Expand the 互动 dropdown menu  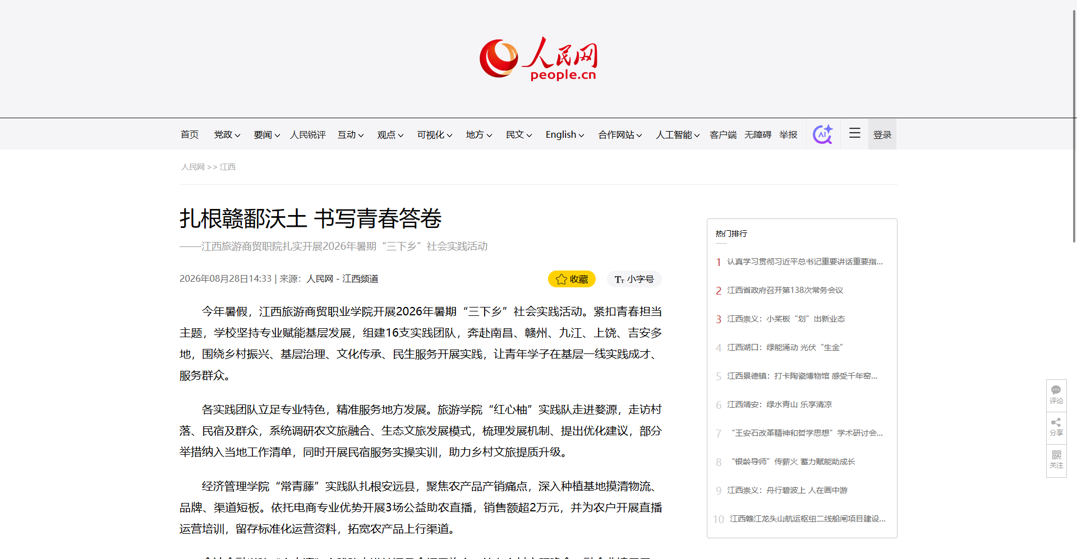pos(351,134)
